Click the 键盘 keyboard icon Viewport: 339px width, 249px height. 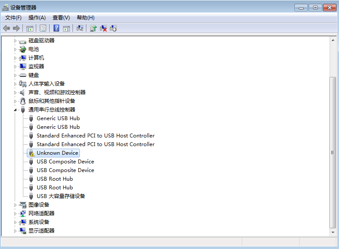coord(23,75)
